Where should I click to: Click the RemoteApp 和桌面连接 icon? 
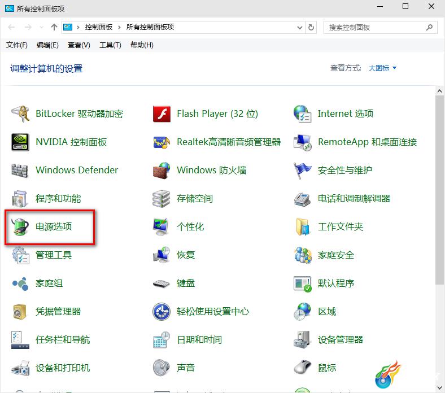pos(303,142)
